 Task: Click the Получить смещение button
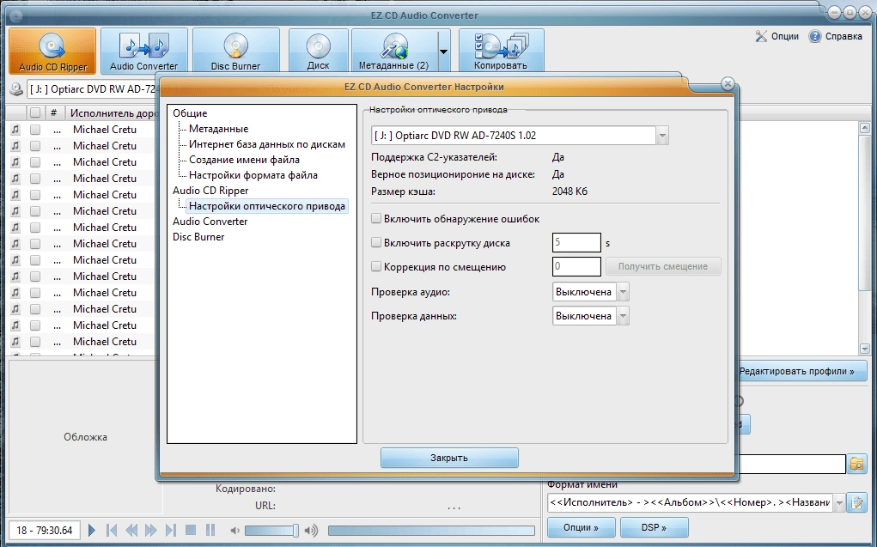pos(663,266)
